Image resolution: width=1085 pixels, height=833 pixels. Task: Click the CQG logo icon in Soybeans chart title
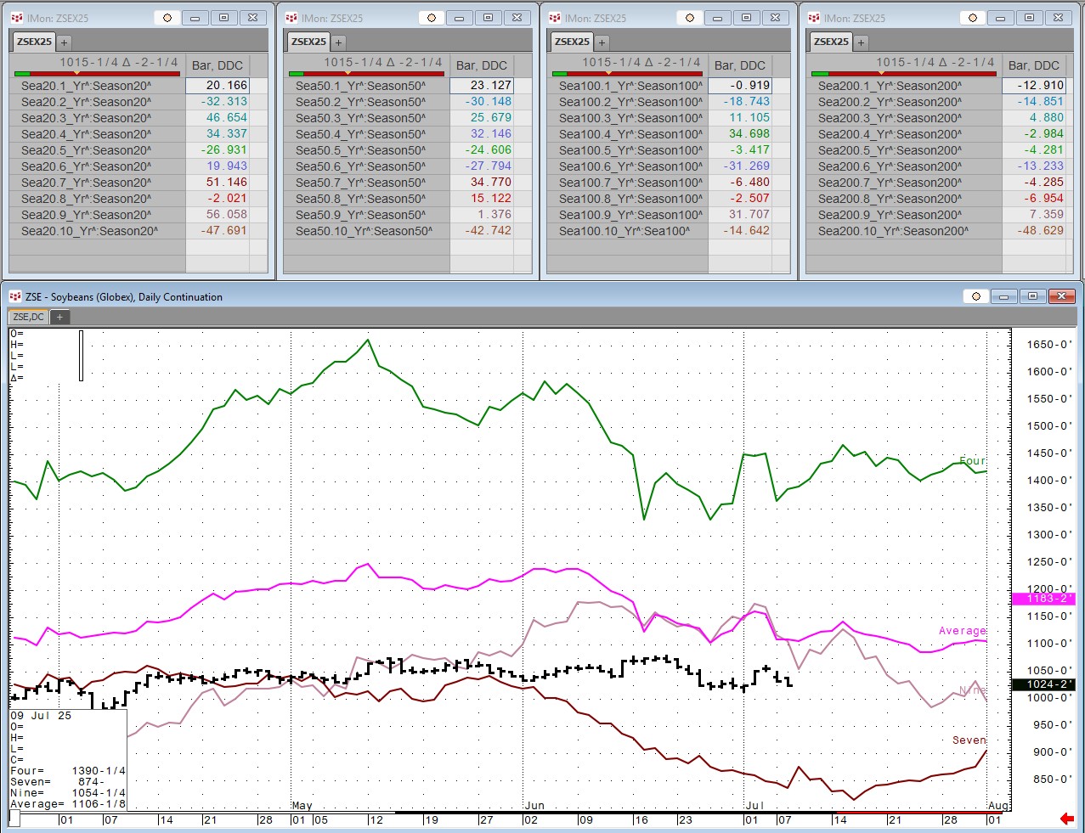coord(14,296)
